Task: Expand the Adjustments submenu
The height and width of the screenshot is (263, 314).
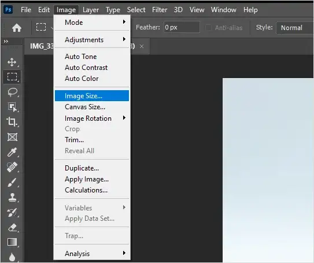Action: tap(92, 40)
